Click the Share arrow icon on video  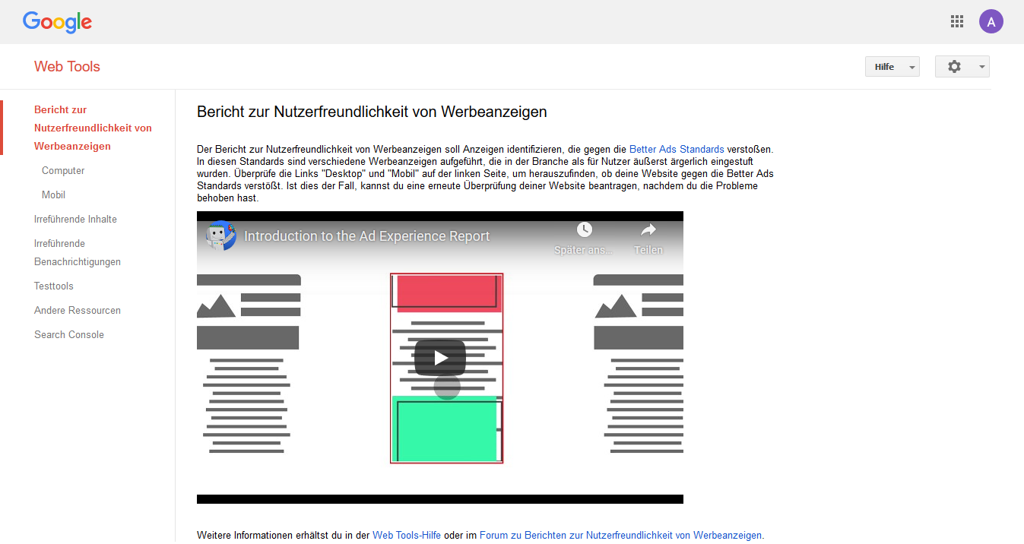pos(648,230)
